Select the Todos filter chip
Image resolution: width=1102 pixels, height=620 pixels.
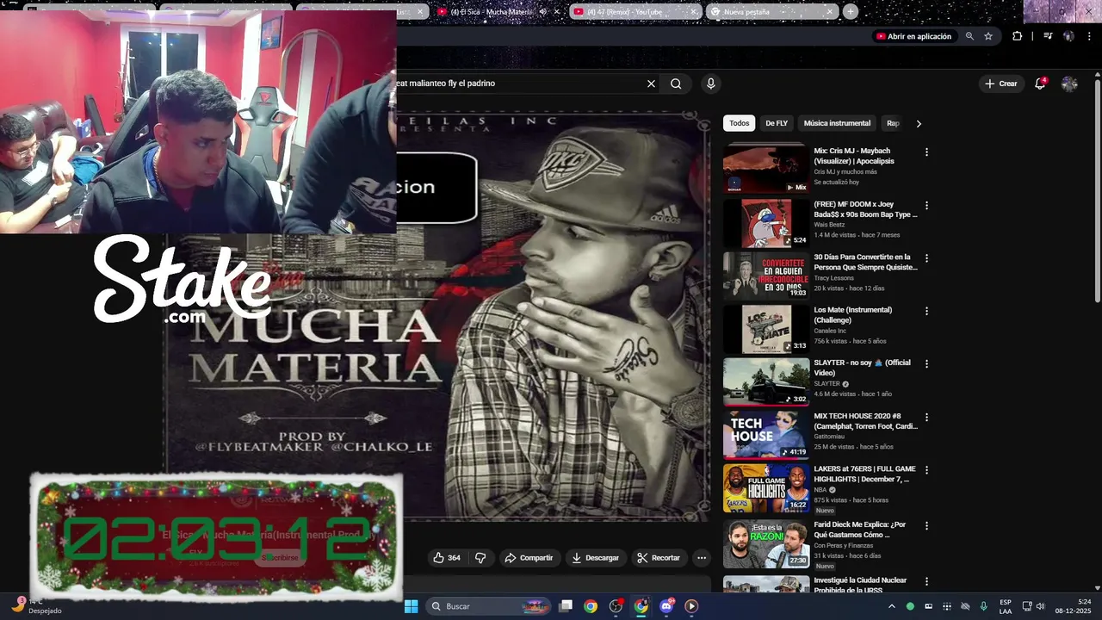point(740,123)
